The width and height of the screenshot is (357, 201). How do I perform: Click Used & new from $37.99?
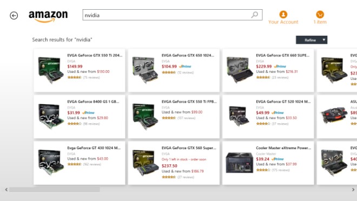[276, 164]
